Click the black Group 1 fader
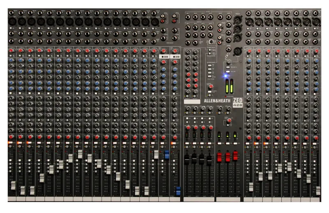The width and height of the screenshot is (329, 213). pos(187,159)
